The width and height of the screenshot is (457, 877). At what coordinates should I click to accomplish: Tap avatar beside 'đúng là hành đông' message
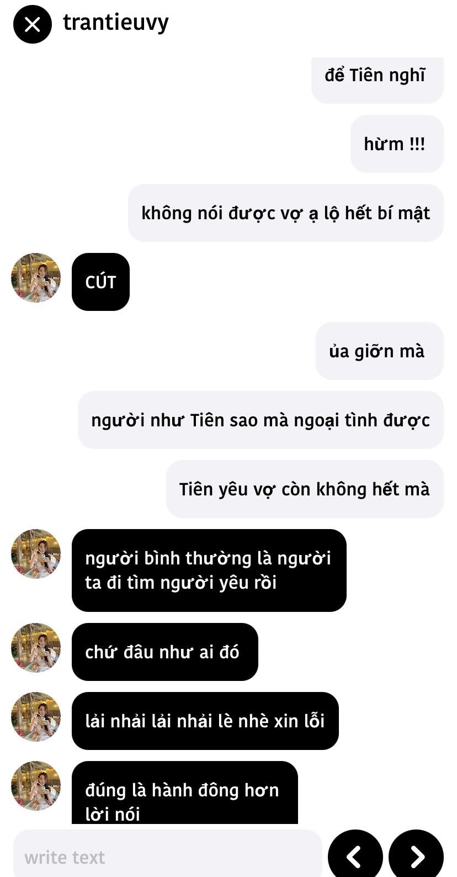pos(36,786)
